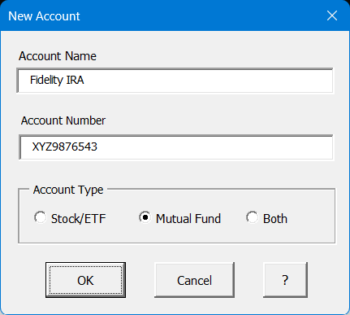Click the New Account title text

click(x=44, y=16)
